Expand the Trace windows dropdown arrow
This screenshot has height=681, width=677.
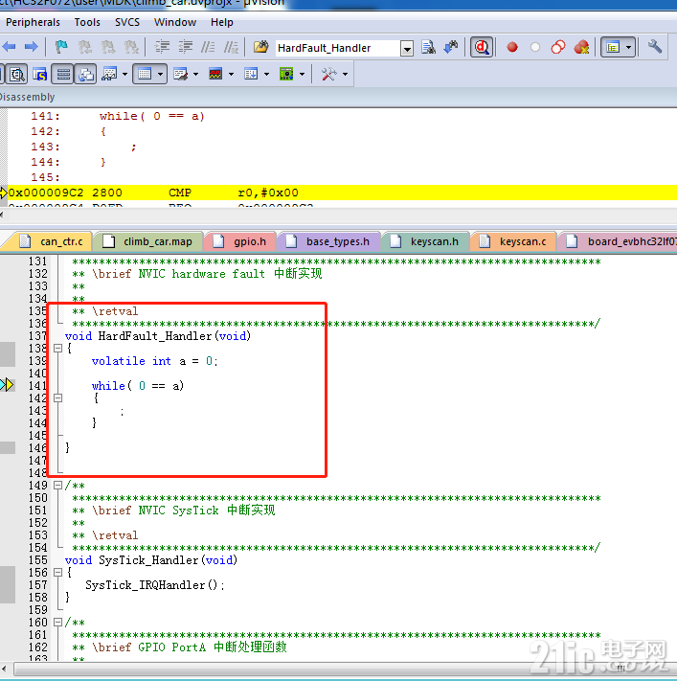pyautogui.click(x=266, y=75)
